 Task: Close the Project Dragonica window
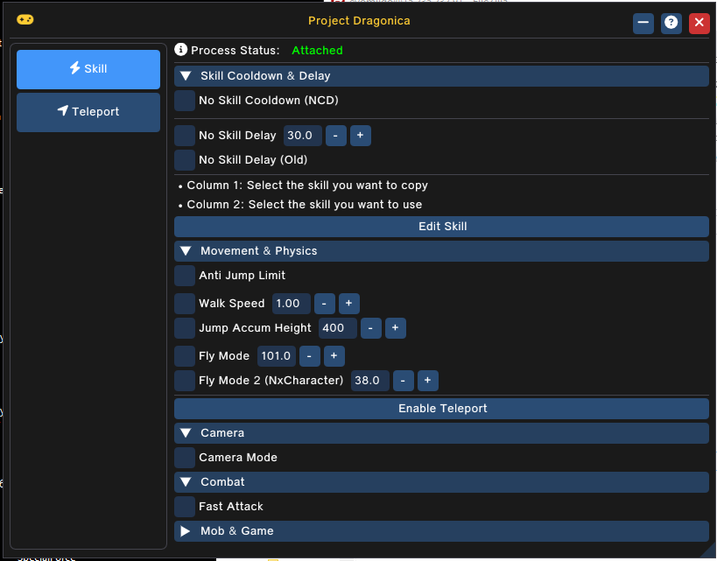(x=699, y=23)
